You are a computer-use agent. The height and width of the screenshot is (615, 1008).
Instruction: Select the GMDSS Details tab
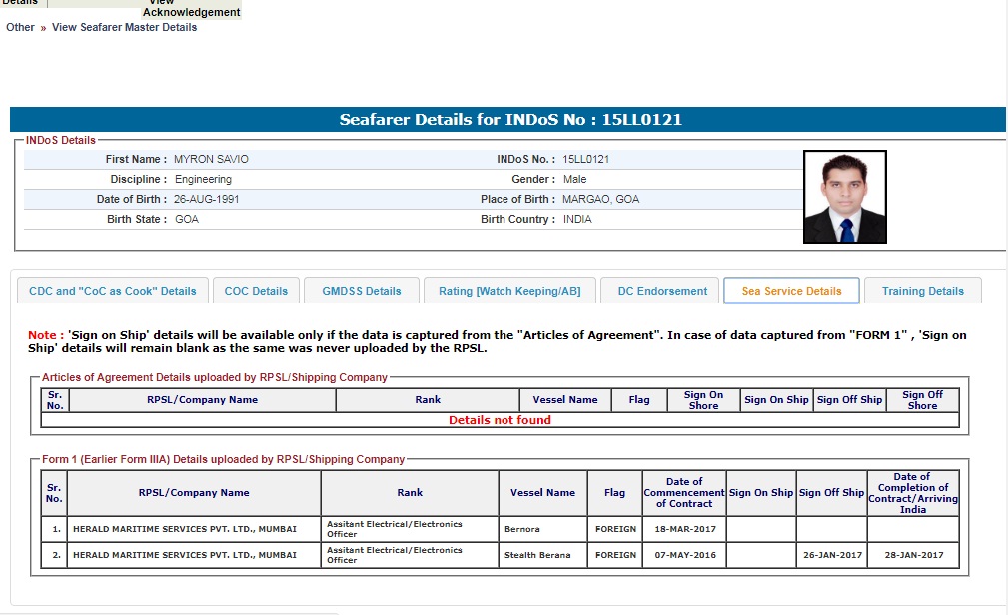point(362,291)
